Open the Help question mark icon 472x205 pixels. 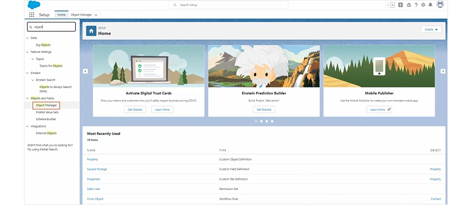[416, 5]
